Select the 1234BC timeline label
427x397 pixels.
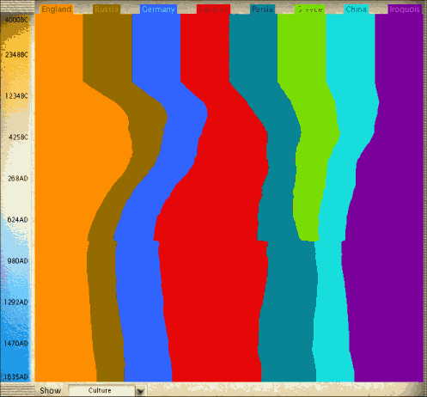(16, 95)
